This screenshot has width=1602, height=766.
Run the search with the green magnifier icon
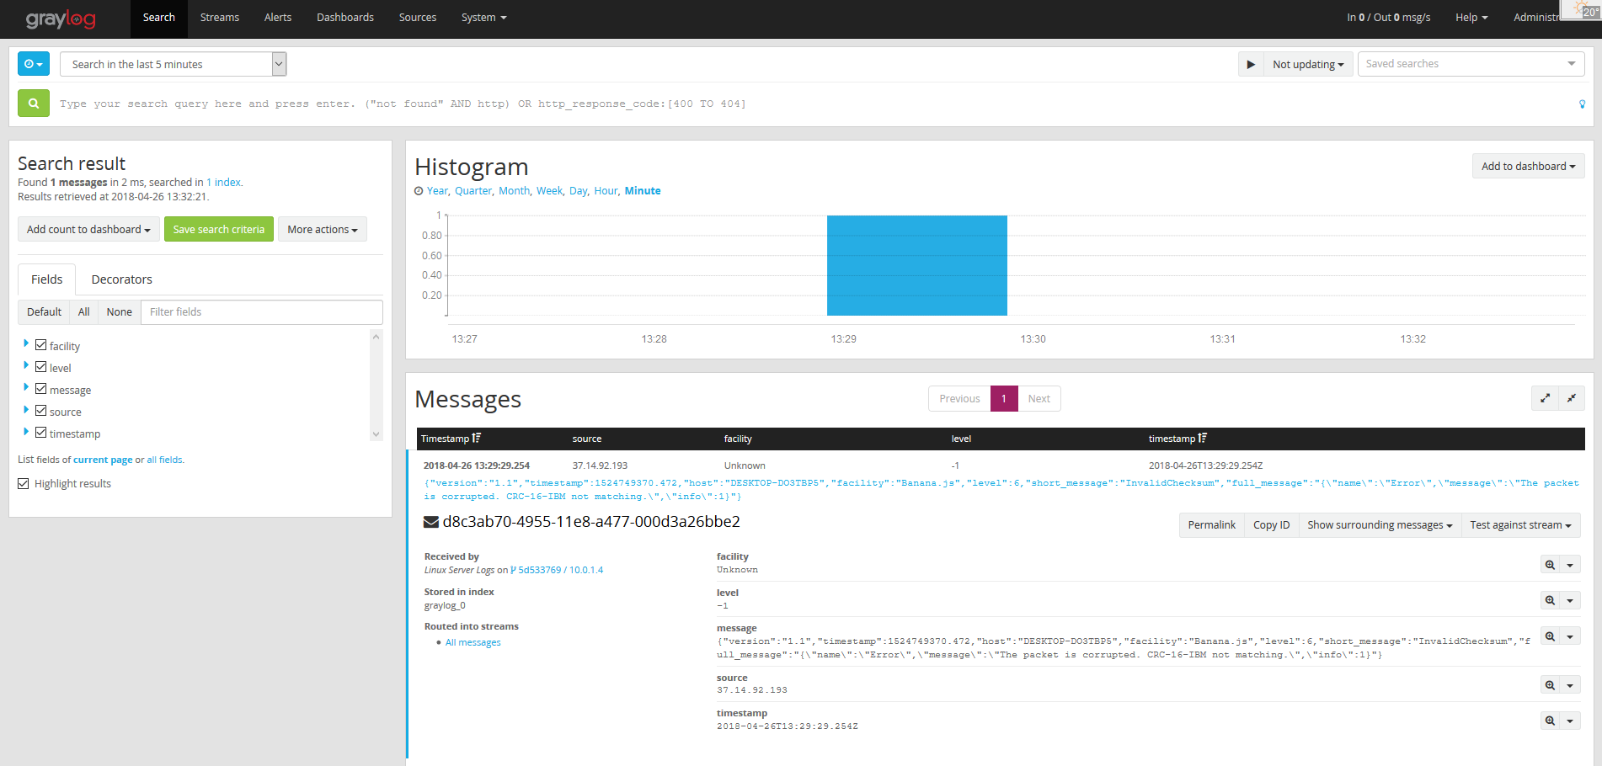pyautogui.click(x=33, y=103)
